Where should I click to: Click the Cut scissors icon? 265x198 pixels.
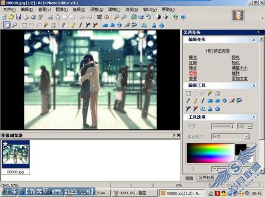click(x=51, y=17)
